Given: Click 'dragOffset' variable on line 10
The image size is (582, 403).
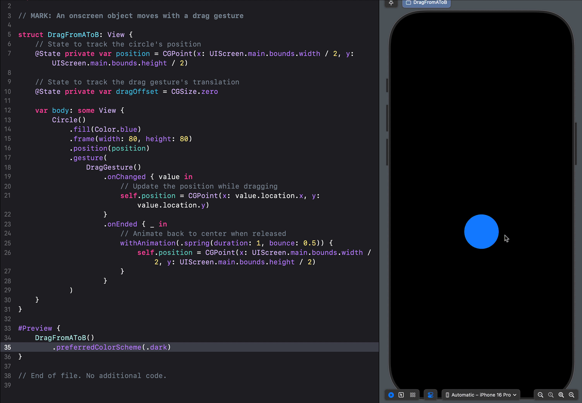Looking at the screenshot, I should click(x=137, y=92).
